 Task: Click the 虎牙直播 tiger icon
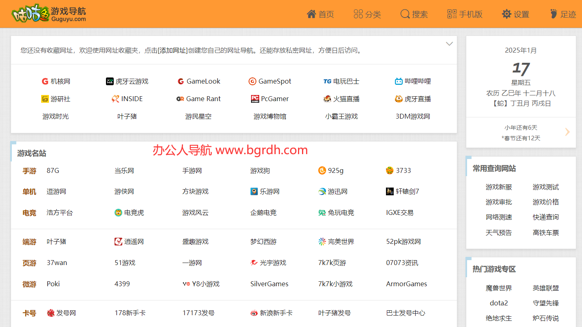pyautogui.click(x=399, y=99)
